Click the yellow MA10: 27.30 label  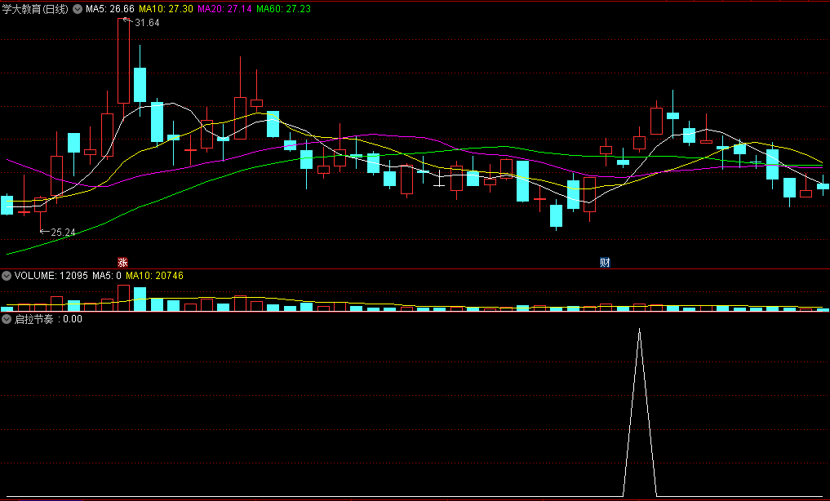pyautogui.click(x=166, y=9)
